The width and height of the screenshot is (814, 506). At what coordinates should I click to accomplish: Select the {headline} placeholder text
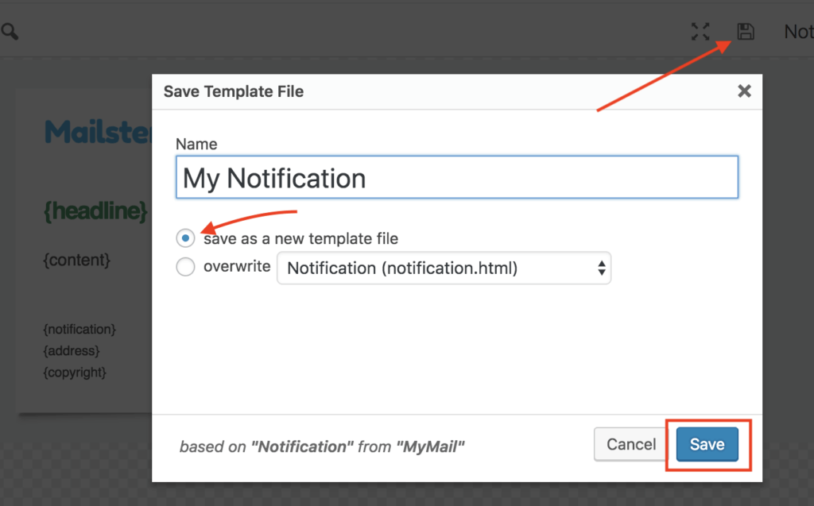tap(95, 211)
